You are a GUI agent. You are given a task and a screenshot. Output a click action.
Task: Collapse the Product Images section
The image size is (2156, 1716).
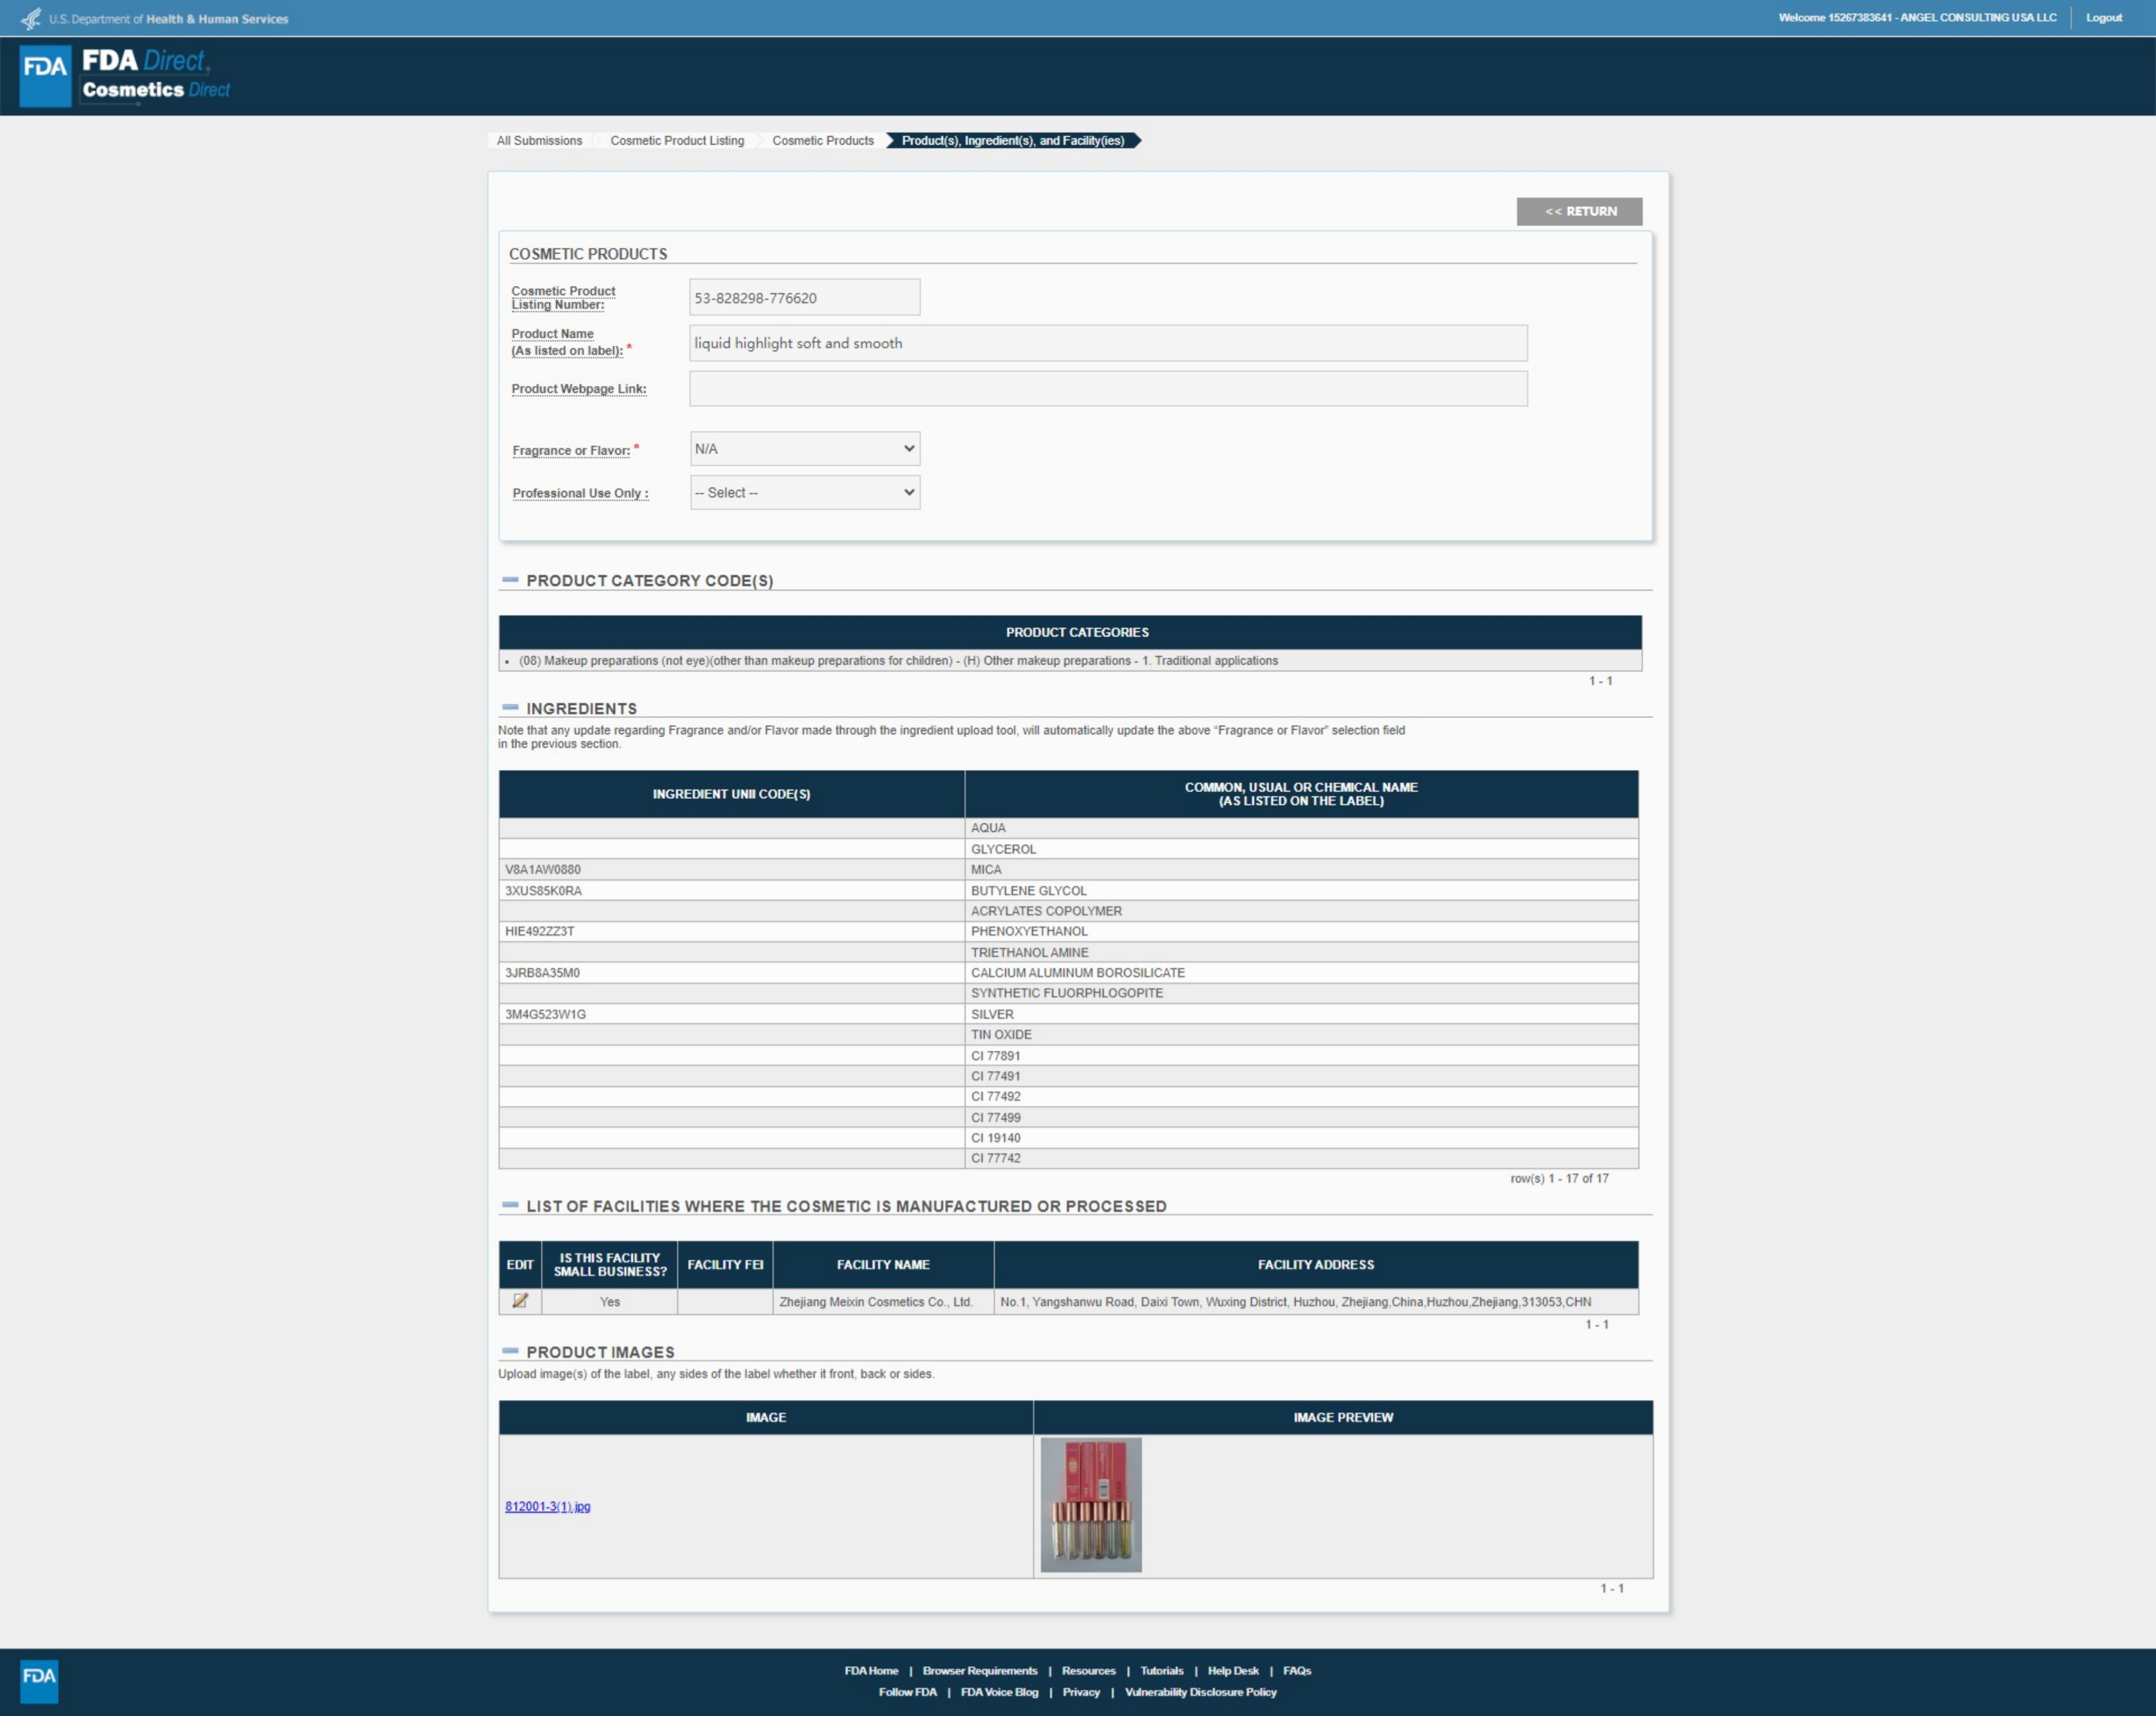point(510,1351)
